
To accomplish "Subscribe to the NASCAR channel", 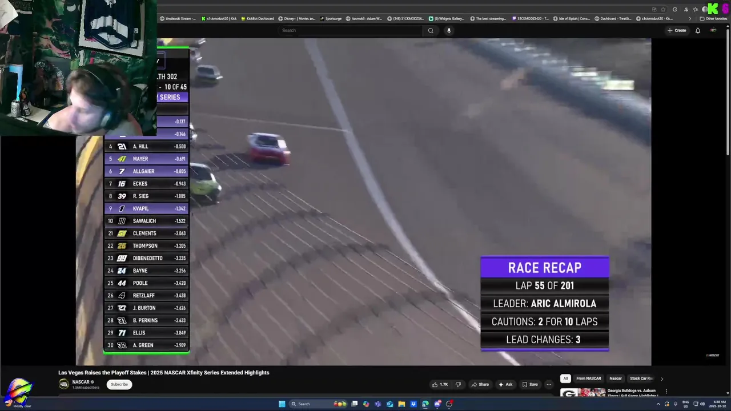I will tap(119, 384).
